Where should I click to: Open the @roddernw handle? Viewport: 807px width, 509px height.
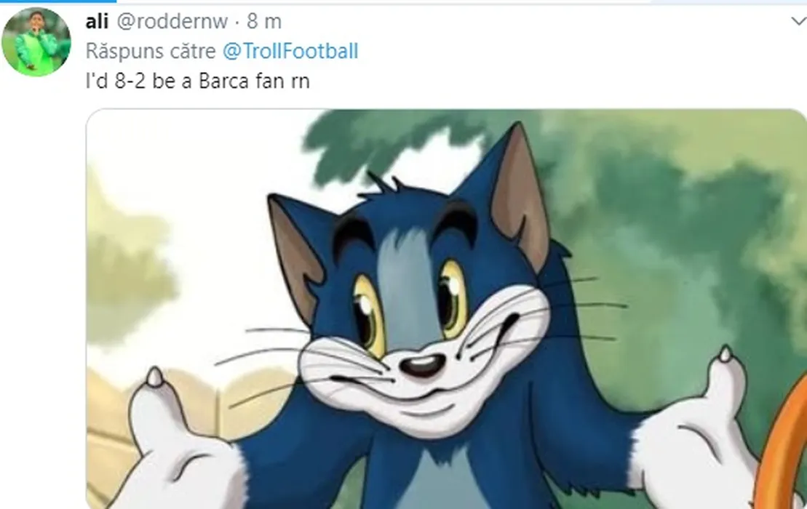pos(172,21)
